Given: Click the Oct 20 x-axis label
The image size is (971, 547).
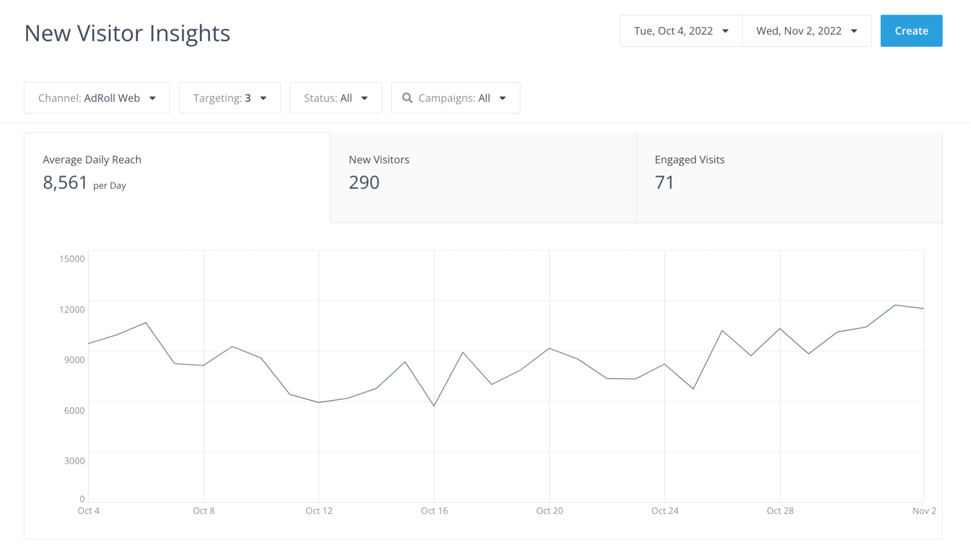Looking at the screenshot, I should coord(550,511).
